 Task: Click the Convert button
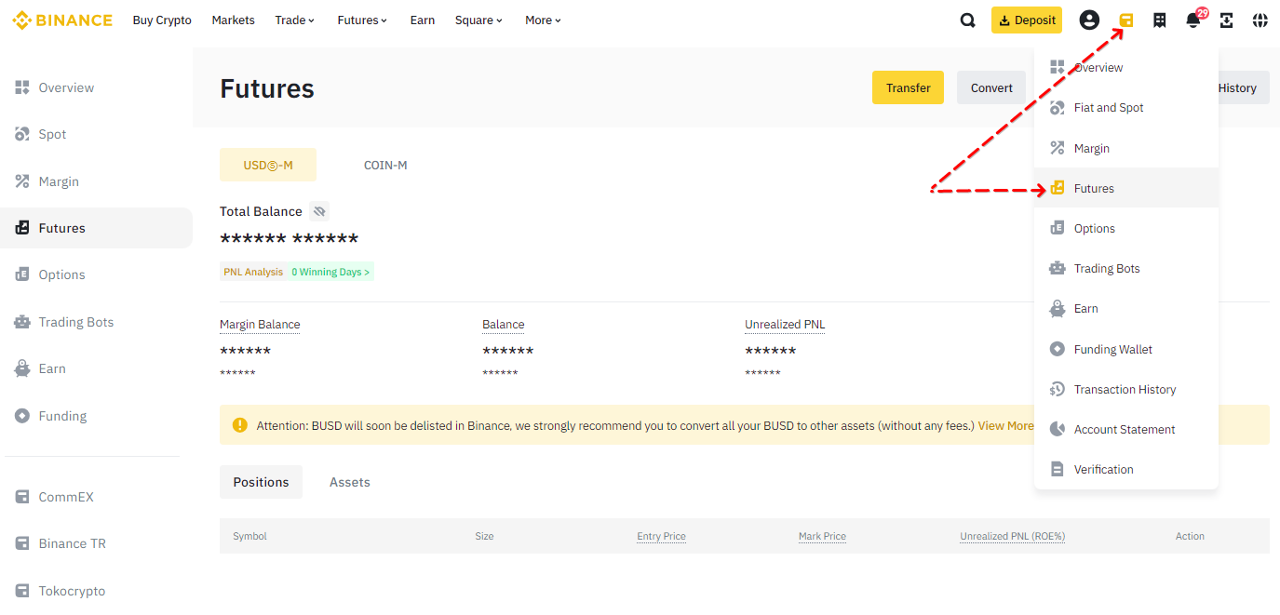pyautogui.click(x=991, y=87)
